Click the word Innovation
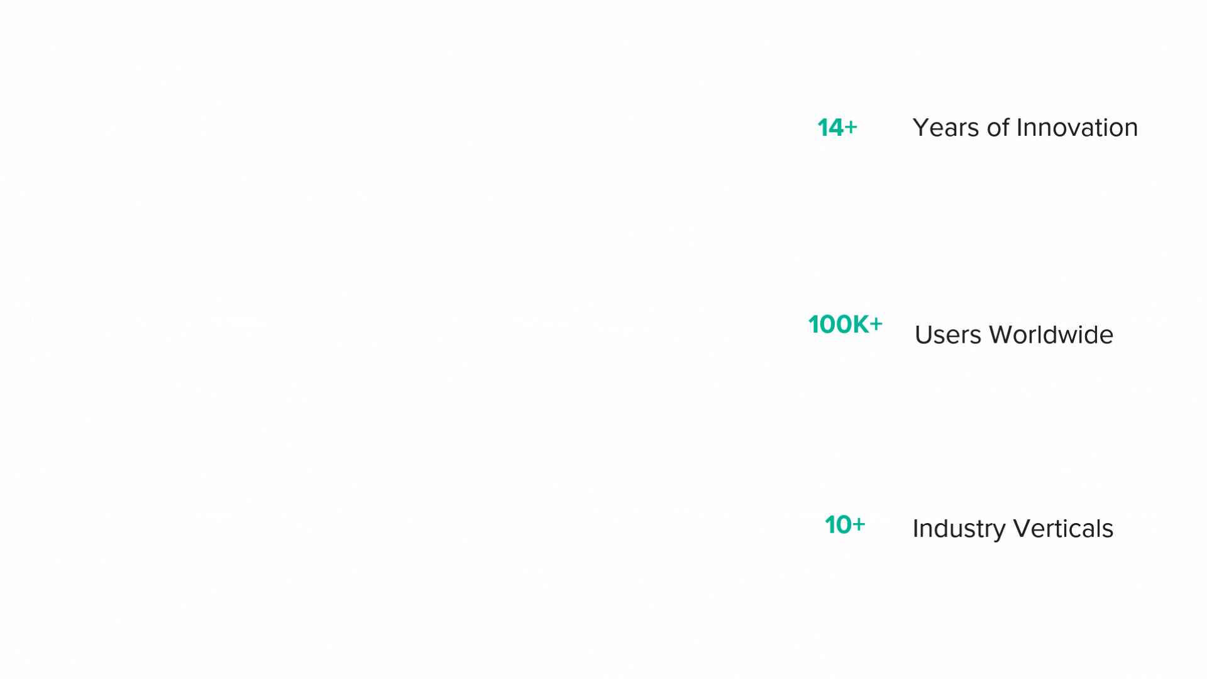Viewport: 1207px width, 679px height. [1077, 128]
